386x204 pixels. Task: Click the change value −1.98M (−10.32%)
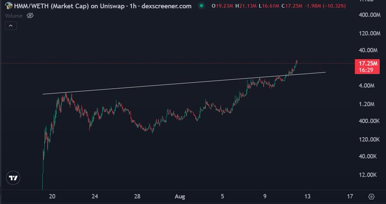click(325, 6)
